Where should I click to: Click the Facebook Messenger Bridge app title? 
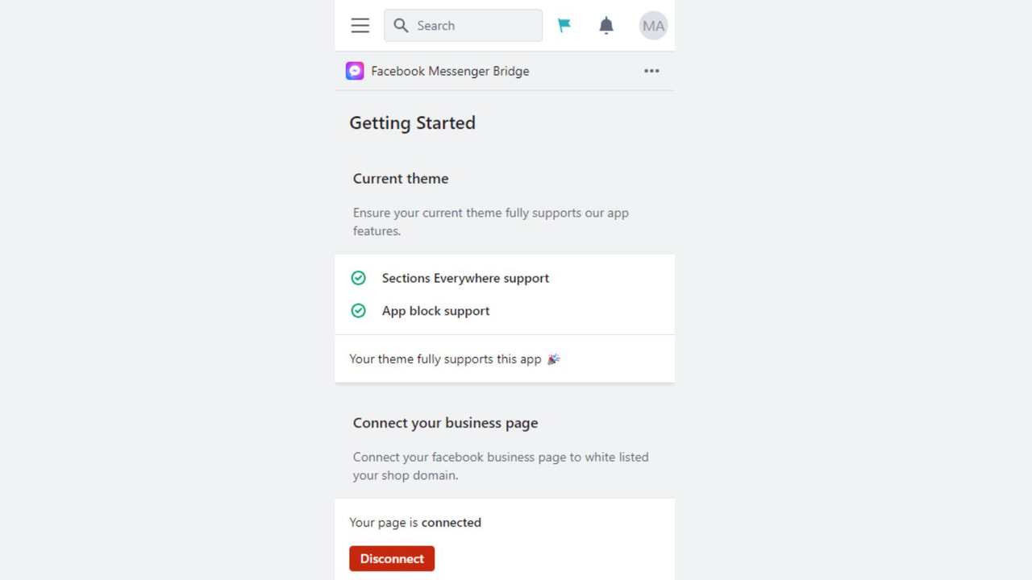(x=450, y=71)
